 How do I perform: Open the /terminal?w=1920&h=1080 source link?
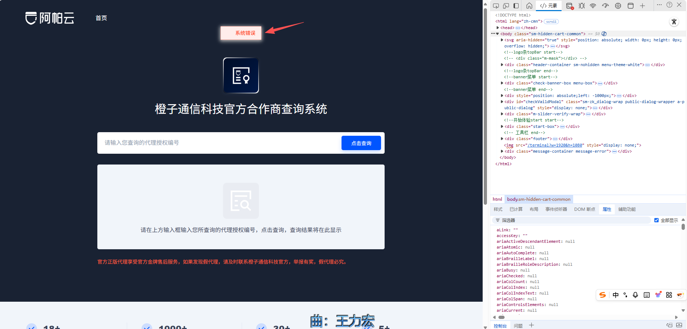[555, 145]
